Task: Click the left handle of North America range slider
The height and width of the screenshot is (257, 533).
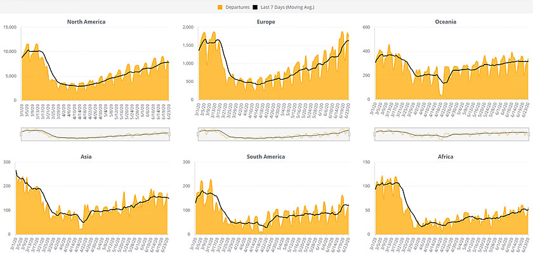Action: [21, 134]
